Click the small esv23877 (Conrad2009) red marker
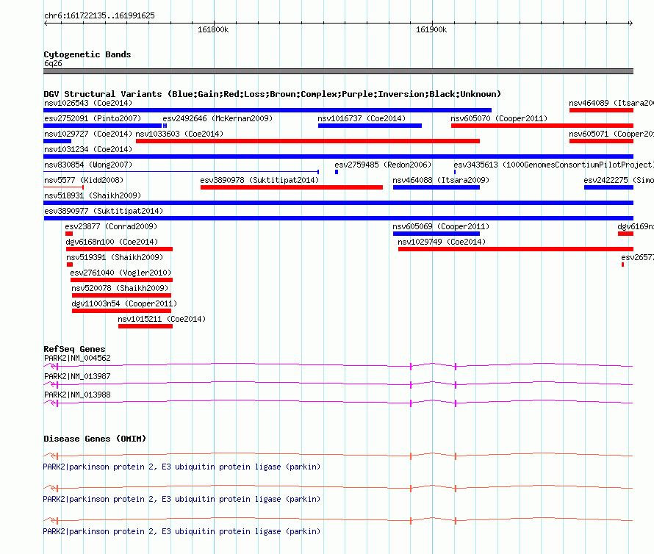The height and width of the screenshot is (554, 654). 69,234
